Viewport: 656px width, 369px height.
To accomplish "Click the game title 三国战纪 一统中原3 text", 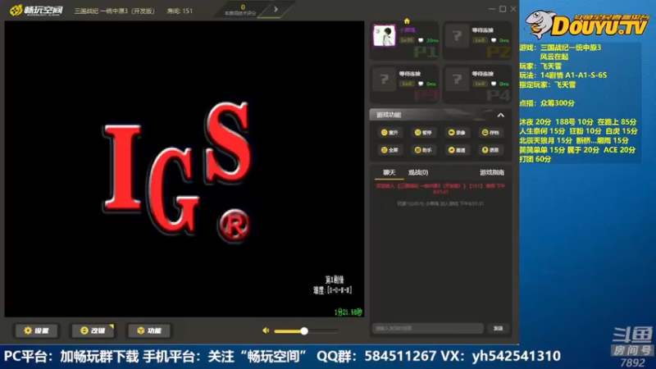I will click(114, 11).
